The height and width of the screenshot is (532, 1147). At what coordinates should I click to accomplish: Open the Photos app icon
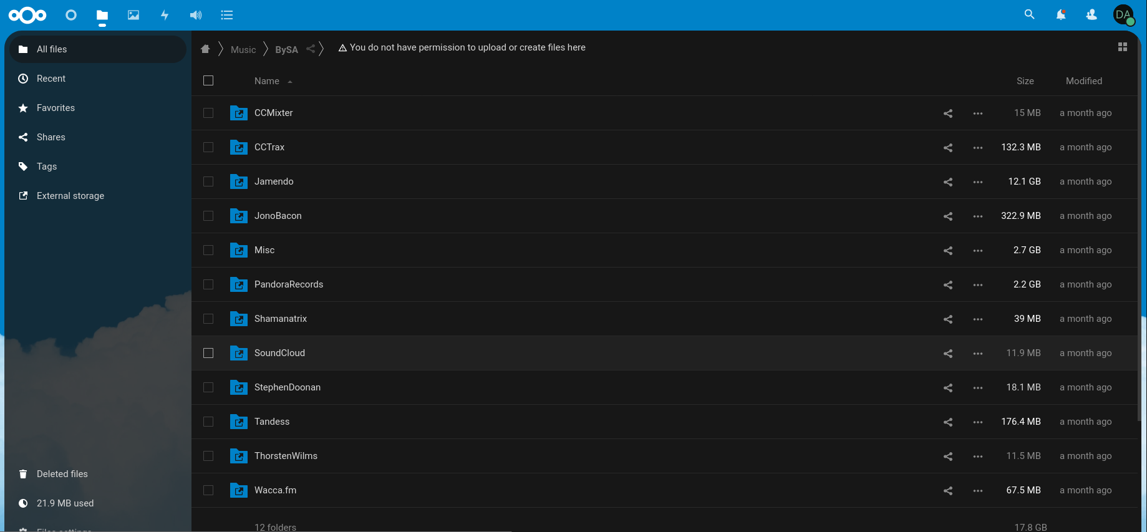coord(133,15)
